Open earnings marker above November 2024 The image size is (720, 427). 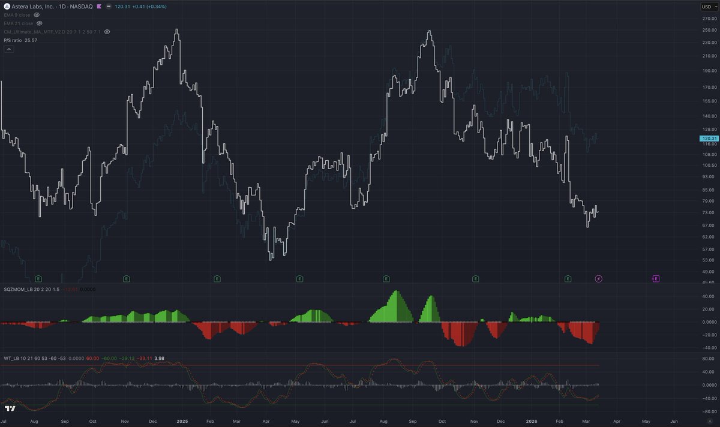coord(127,278)
